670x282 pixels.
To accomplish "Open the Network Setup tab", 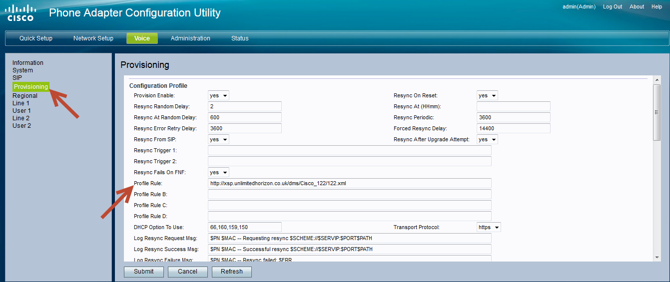I will 93,38.
